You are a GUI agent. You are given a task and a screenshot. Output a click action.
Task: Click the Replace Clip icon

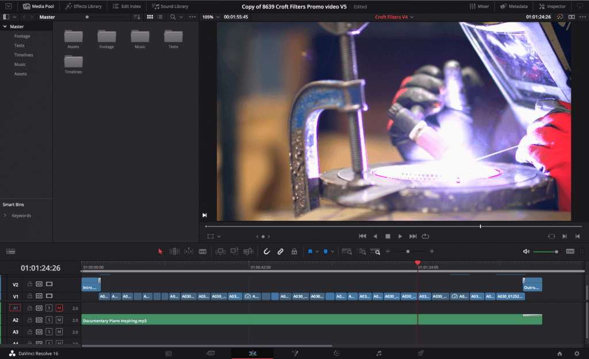tap(248, 252)
